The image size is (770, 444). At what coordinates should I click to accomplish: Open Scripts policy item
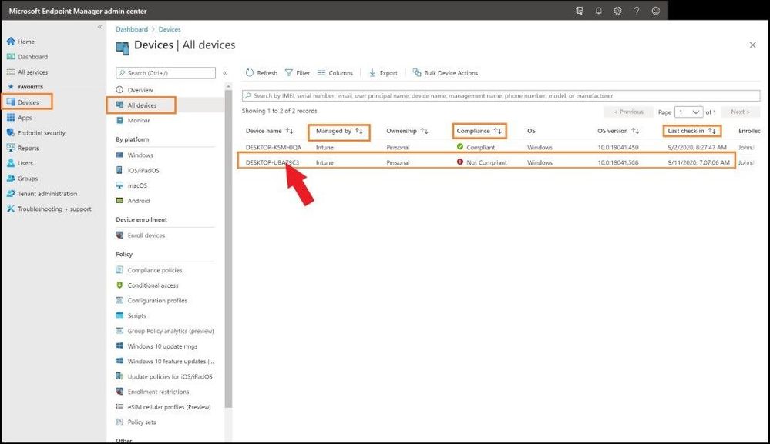tap(131, 316)
